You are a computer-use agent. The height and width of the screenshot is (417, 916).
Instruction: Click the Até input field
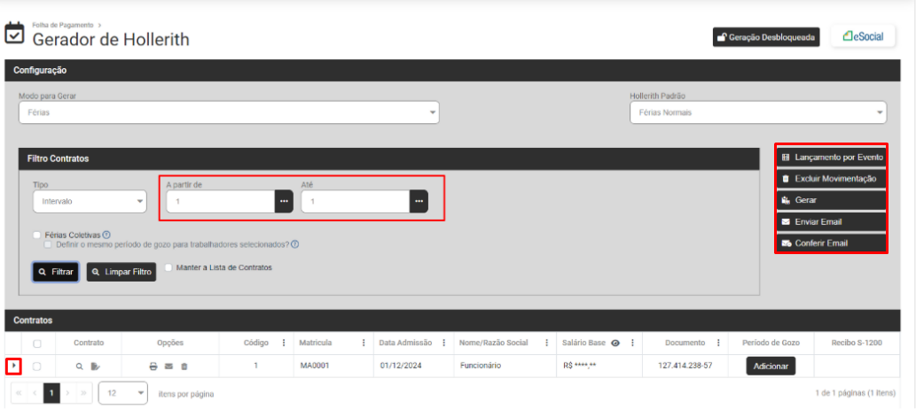[x=355, y=202]
